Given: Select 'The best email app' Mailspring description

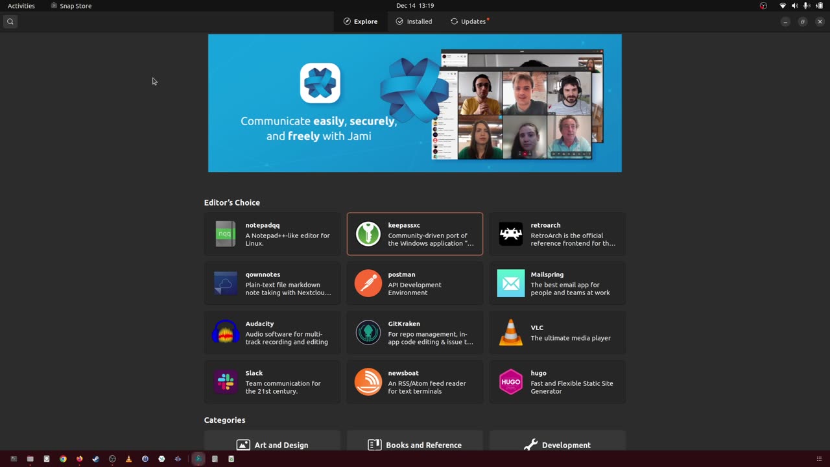Looking at the screenshot, I should 565,285.
